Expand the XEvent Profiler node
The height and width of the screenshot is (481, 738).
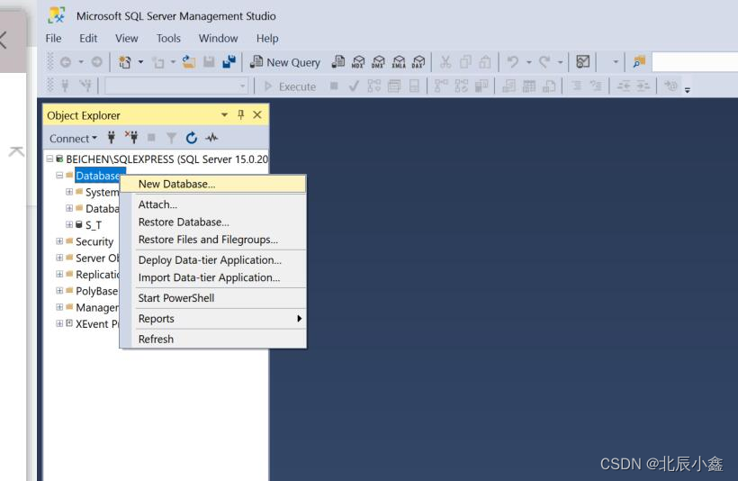59,323
